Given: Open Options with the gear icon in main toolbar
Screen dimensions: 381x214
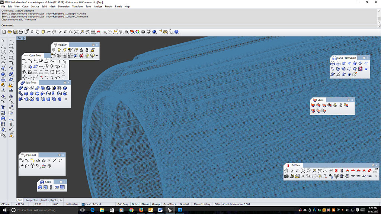Looking at the screenshot, I should click(x=166, y=32).
